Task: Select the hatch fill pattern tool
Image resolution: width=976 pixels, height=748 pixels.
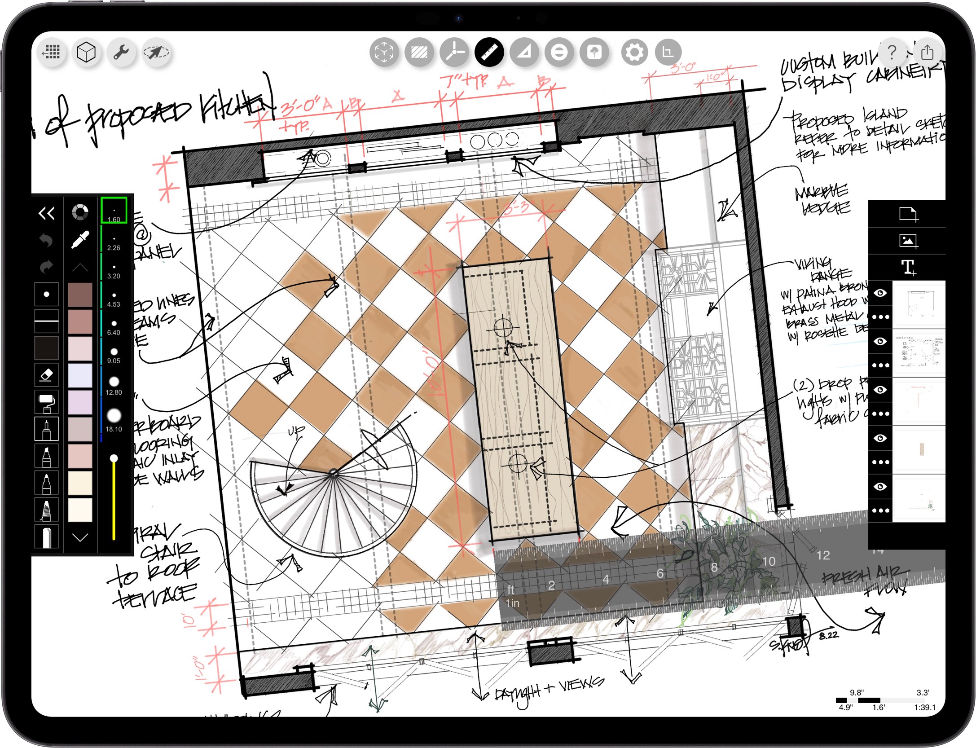Action: point(418,53)
